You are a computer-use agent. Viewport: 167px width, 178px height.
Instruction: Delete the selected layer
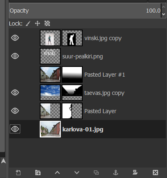coord(155,173)
